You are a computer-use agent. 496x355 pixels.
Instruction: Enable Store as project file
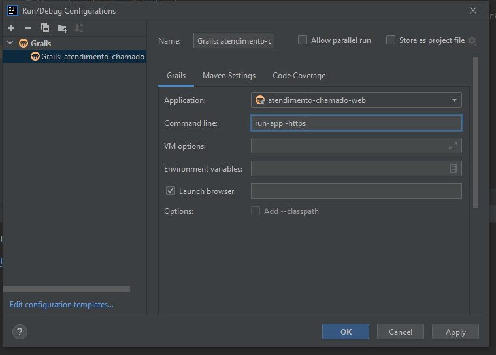click(391, 40)
